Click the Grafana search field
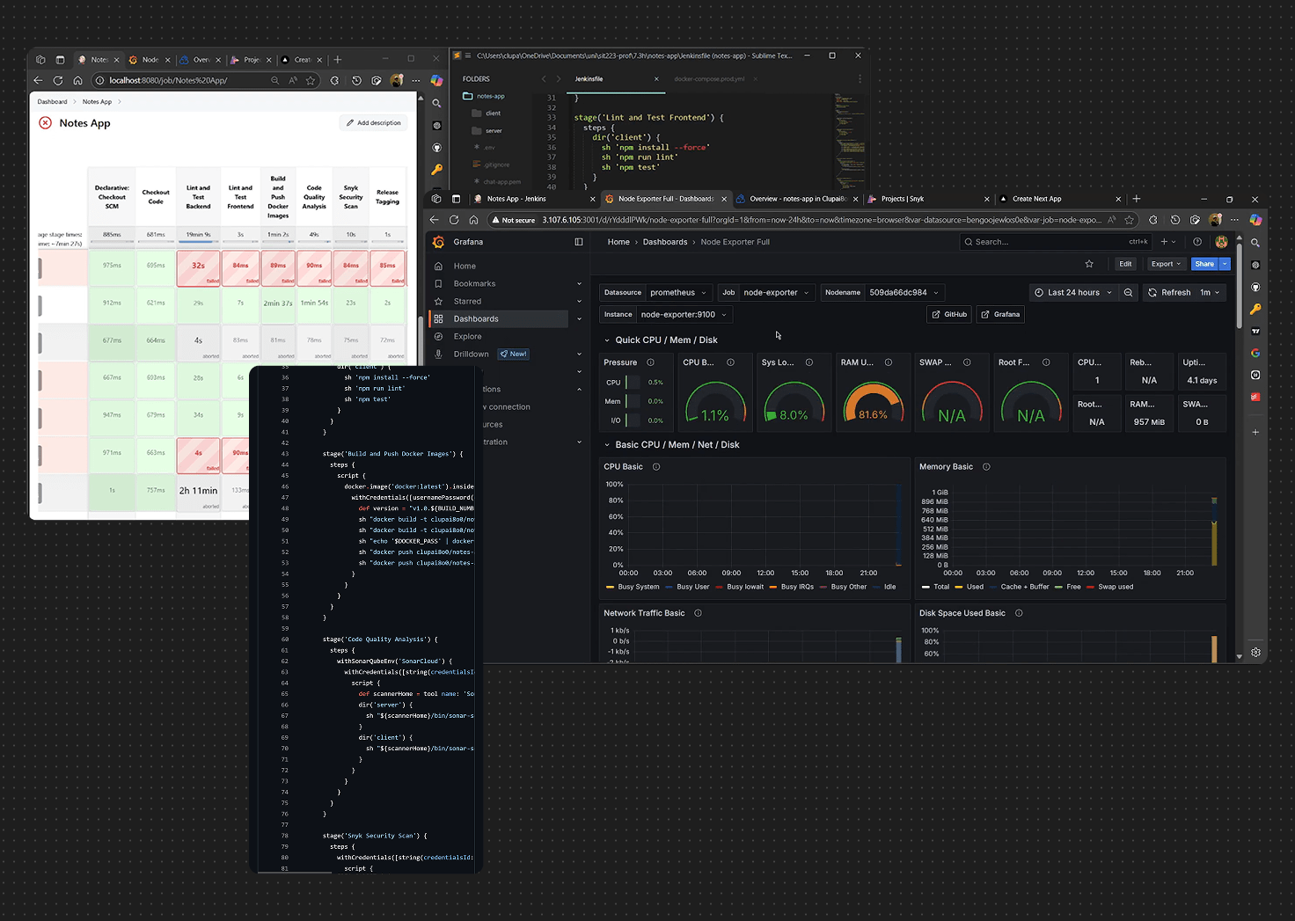1295x921 pixels. tap(1047, 242)
